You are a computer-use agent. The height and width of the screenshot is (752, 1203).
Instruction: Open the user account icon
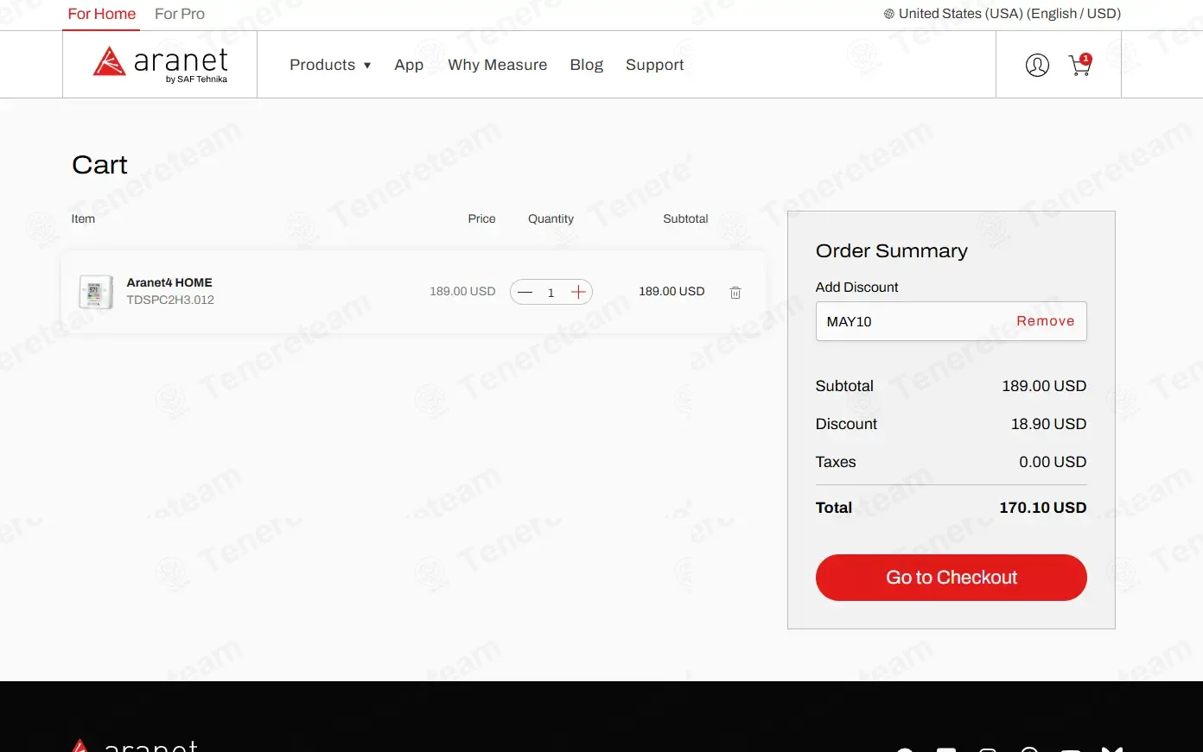tap(1037, 65)
